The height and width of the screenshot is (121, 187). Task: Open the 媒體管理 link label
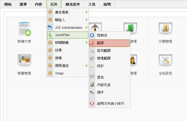click(x=24, y=73)
